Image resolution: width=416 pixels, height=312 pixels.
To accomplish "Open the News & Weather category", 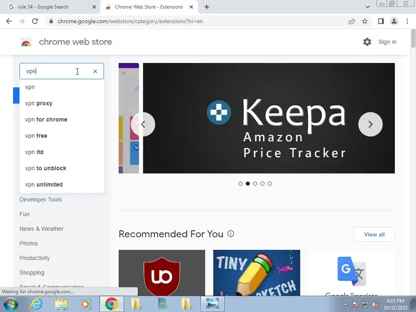I will [x=41, y=229].
